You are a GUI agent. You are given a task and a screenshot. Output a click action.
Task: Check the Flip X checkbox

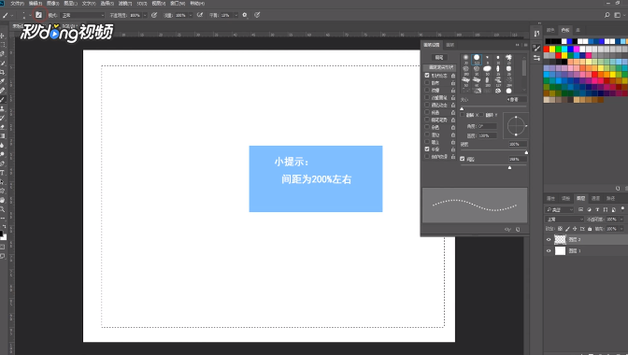(x=463, y=115)
